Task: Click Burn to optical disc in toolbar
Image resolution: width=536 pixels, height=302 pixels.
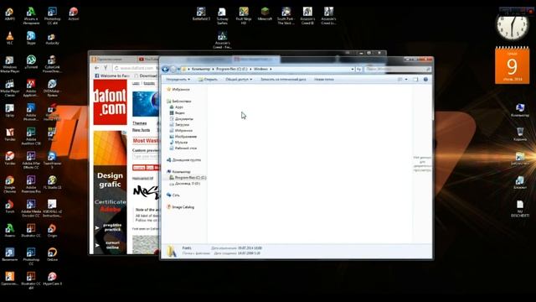Action: point(283,80)
